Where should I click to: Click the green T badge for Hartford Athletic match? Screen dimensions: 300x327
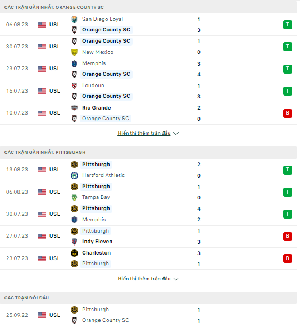288,170
